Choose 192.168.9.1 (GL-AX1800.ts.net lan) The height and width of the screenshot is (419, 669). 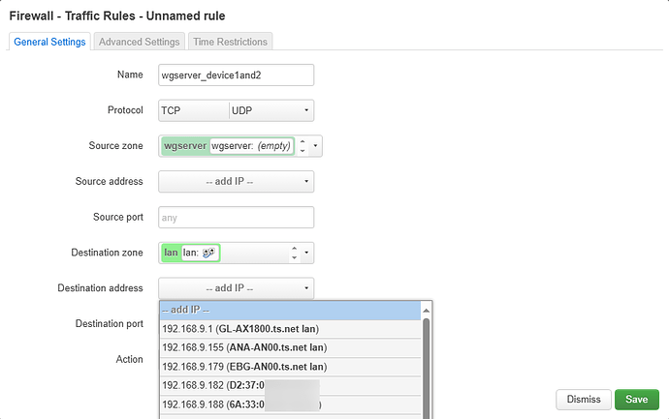(290, 329)
